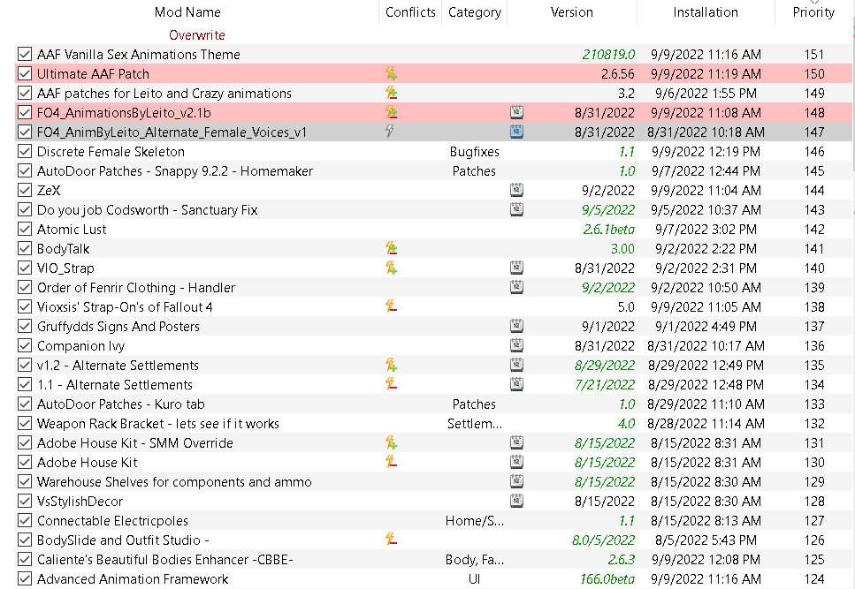Click priority 150 cell
The image size is (855, 589).
[814, 73]
